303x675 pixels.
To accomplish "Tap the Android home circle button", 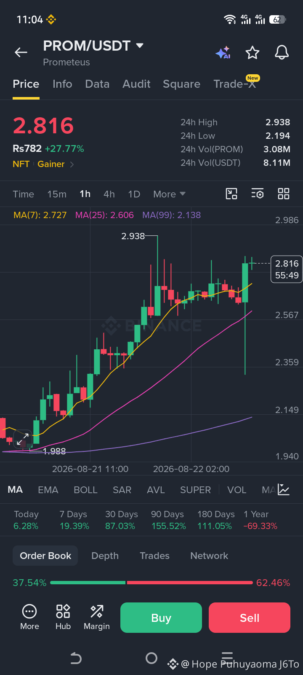I will 151,658.
